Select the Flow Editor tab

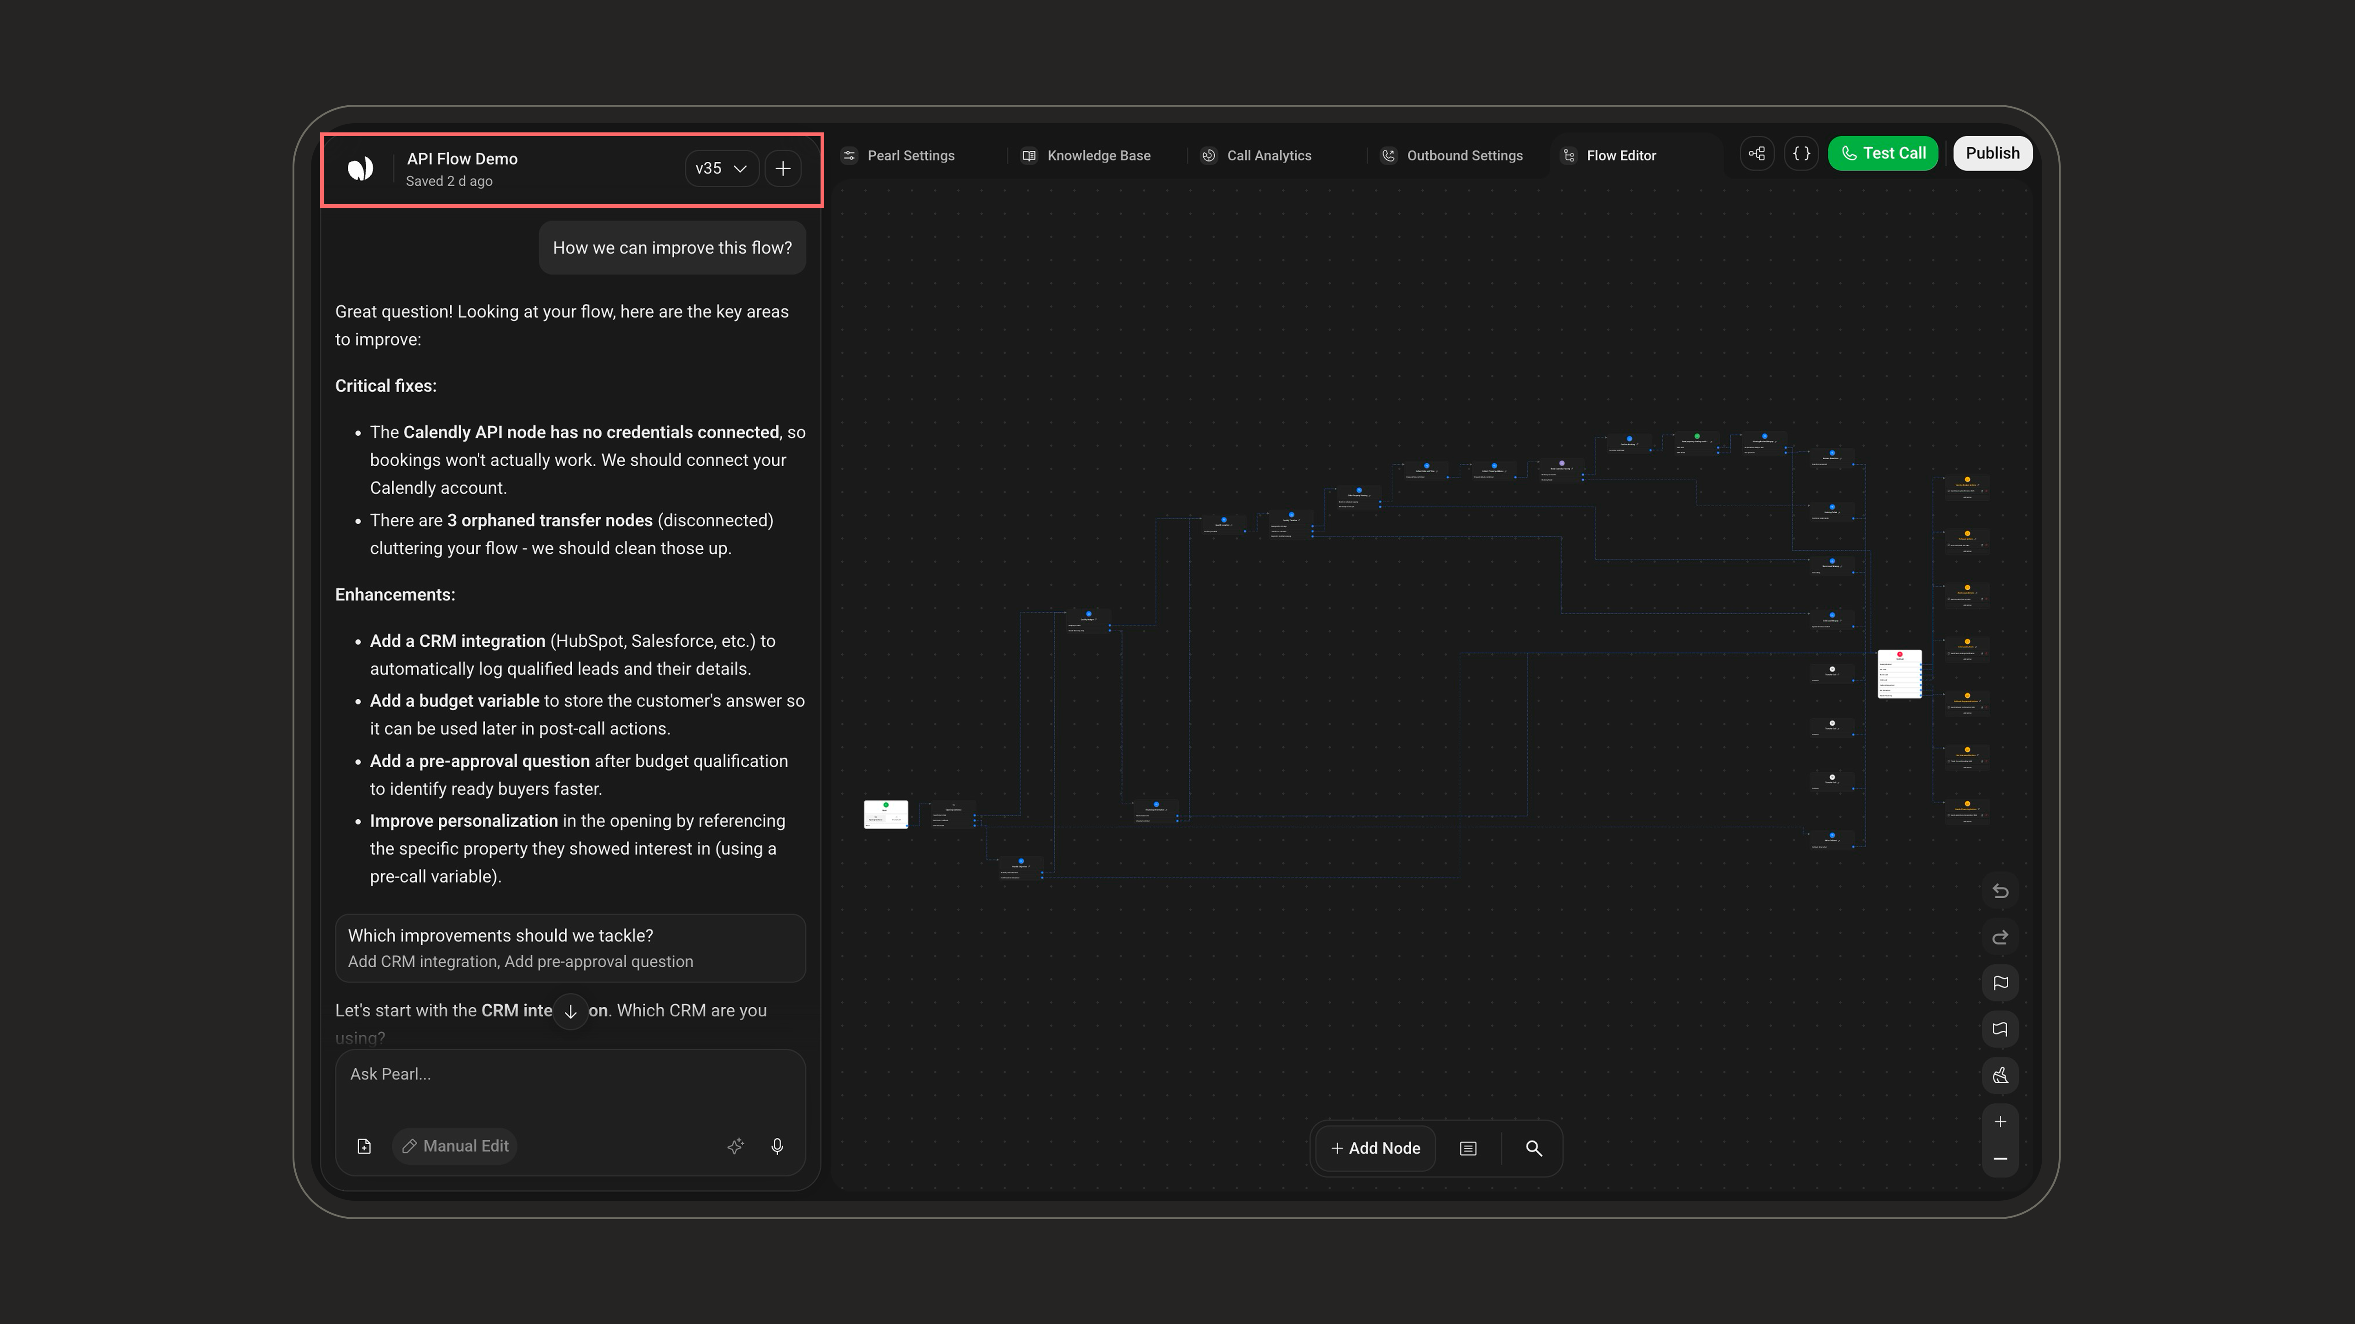click(x=1609, y=155)
